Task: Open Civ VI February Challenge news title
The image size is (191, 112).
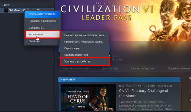Action: (x=144, y=93)
